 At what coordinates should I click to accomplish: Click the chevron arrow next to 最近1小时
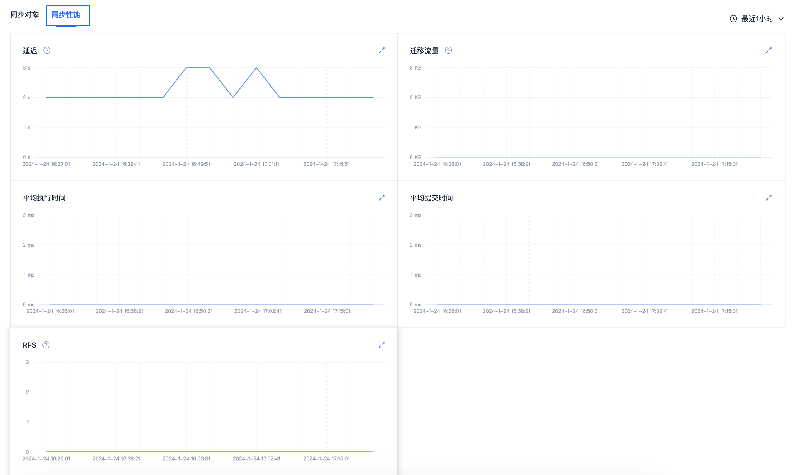[781, 19]
